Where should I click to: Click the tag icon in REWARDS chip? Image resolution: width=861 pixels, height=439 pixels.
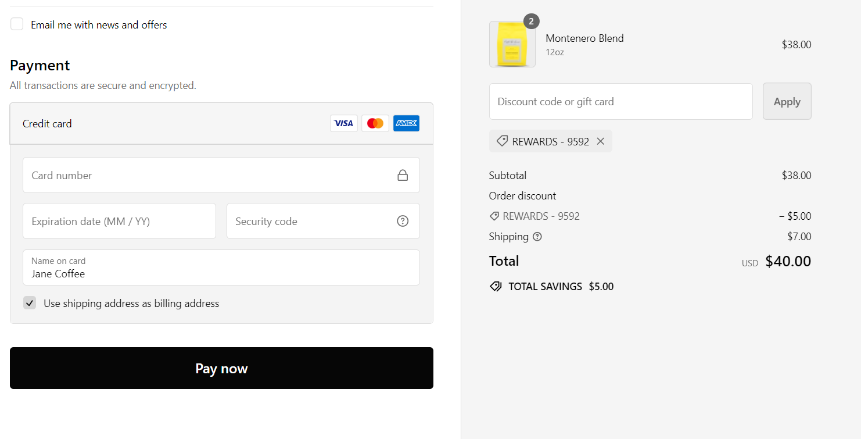(502, 141)
